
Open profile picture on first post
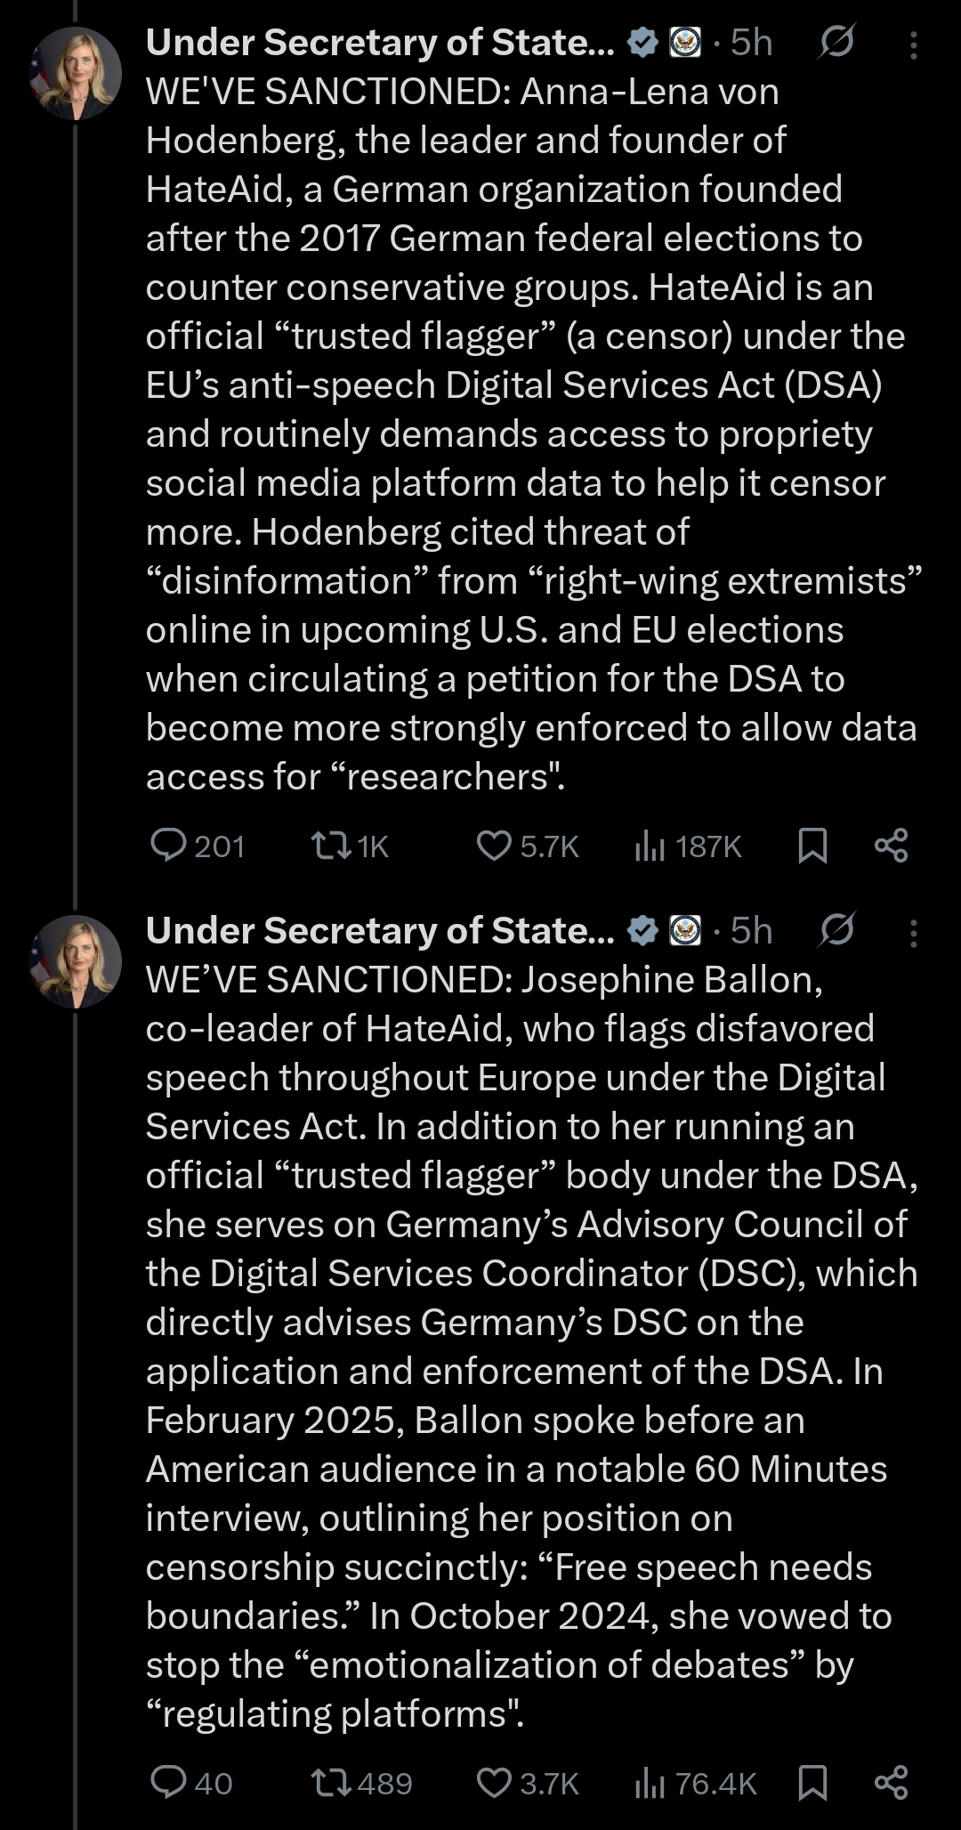76,73
